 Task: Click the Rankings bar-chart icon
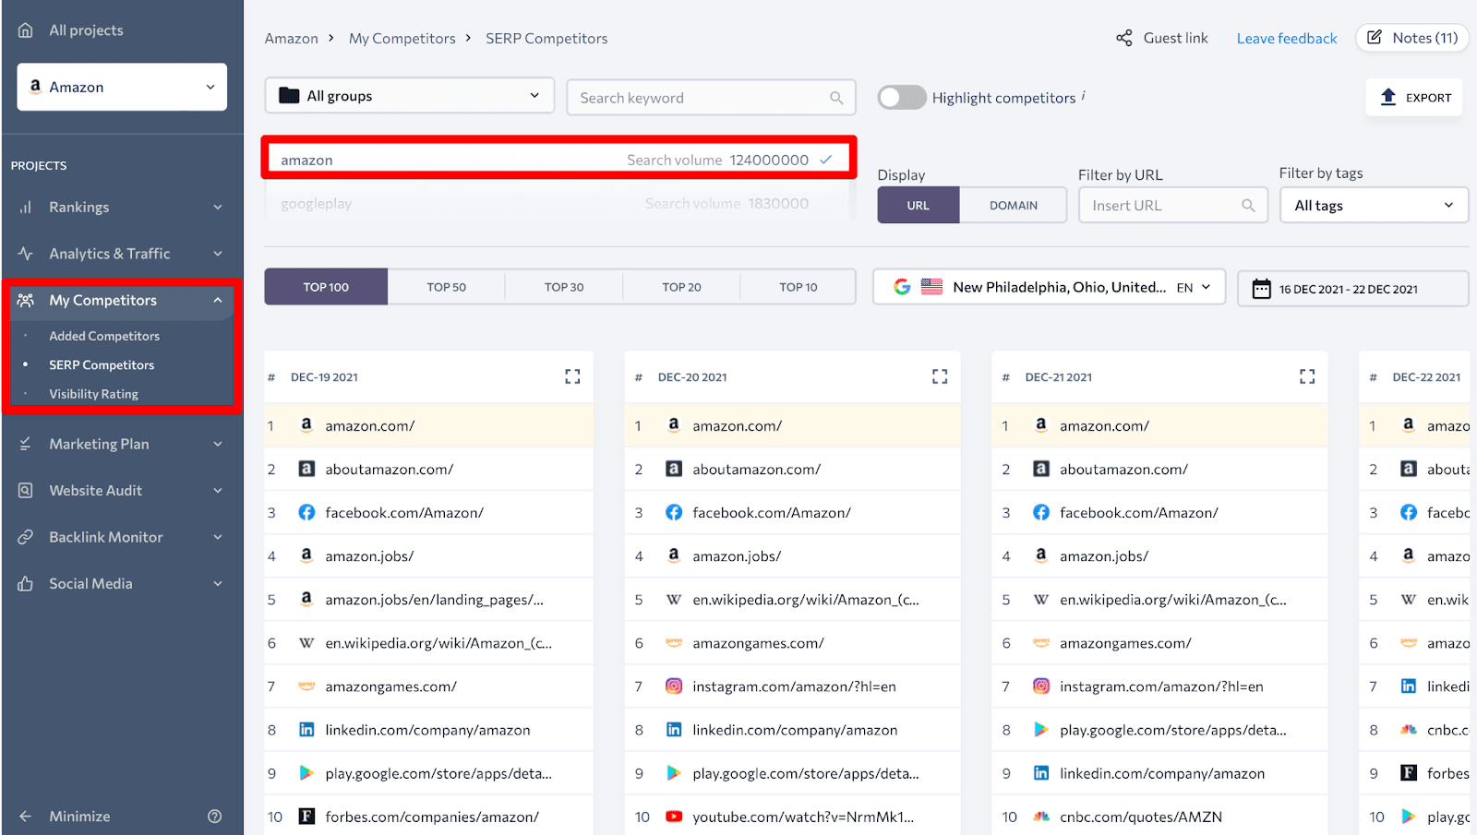pyautogui.click(x=26, y=208)
